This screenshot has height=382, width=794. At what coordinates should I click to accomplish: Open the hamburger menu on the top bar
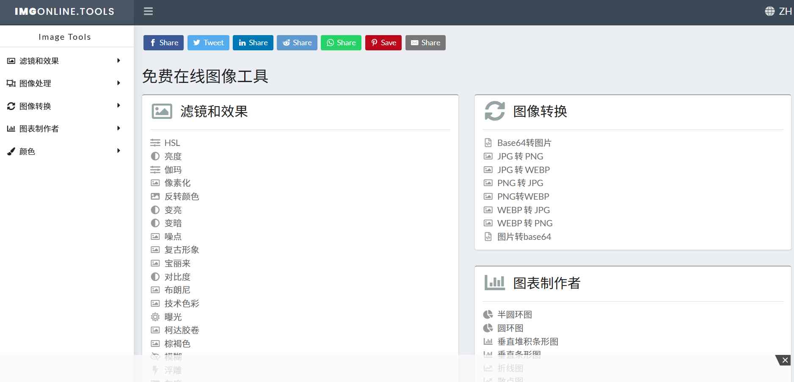148,11
